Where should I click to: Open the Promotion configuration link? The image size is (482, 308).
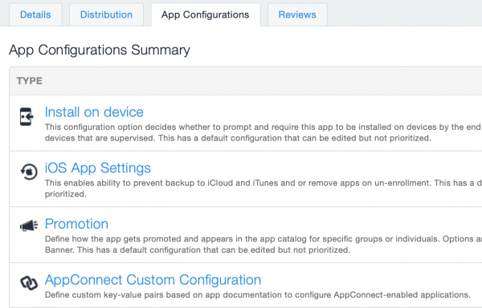click(76, 224)
